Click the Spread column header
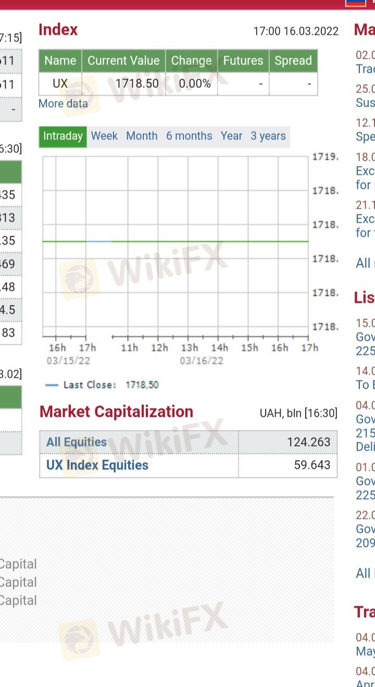The image size is (375, 687). (293, 61)
